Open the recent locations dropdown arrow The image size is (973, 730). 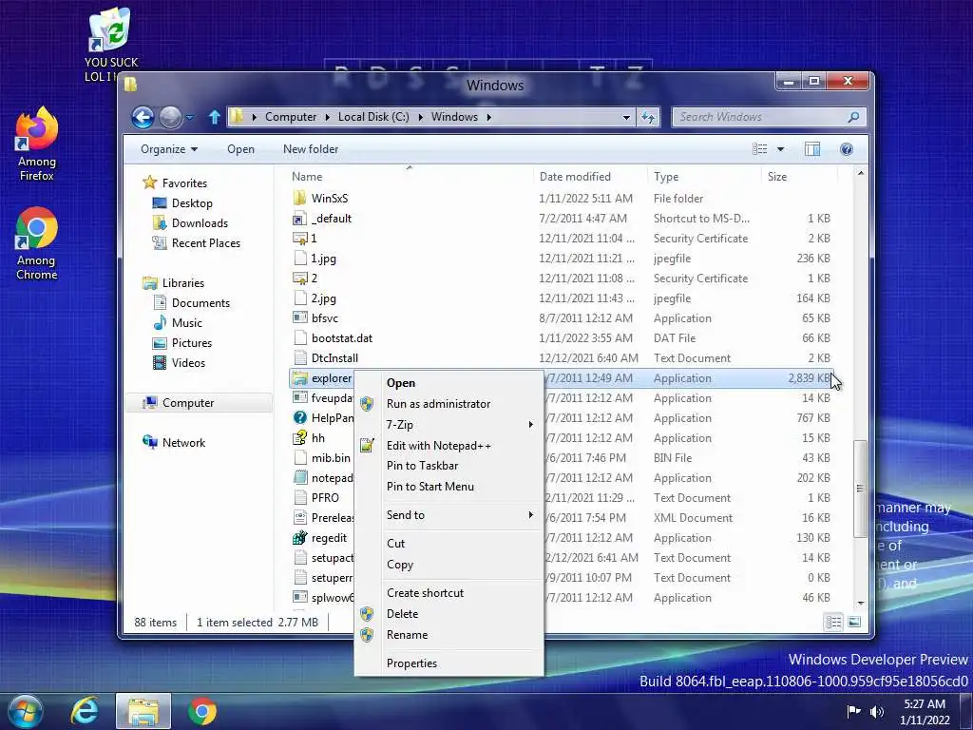pos(190,117)
